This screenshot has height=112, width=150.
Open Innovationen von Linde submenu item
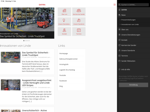pyautogui.click(x=133, y=24)
